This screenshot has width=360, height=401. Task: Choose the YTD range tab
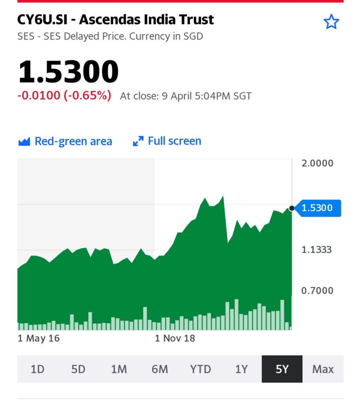[200, 369]
